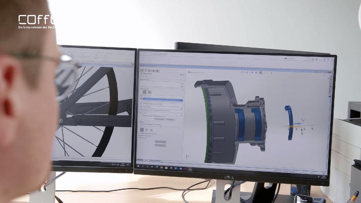Switch to the first tab at the panel bottom
This screenshot has width=361, height=203.
(x=146, y=160)
